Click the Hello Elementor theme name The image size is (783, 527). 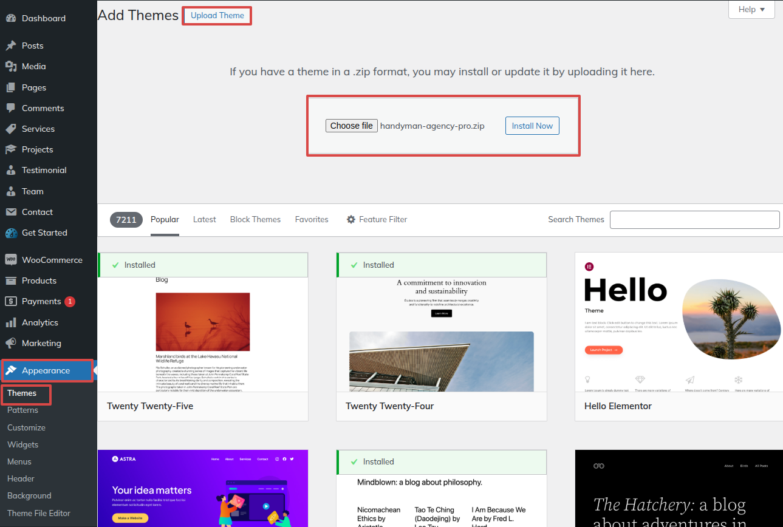click(618, 406)
